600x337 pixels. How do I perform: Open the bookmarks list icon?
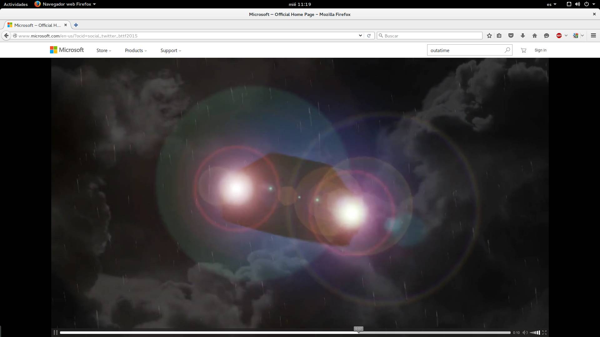point(499,36)
